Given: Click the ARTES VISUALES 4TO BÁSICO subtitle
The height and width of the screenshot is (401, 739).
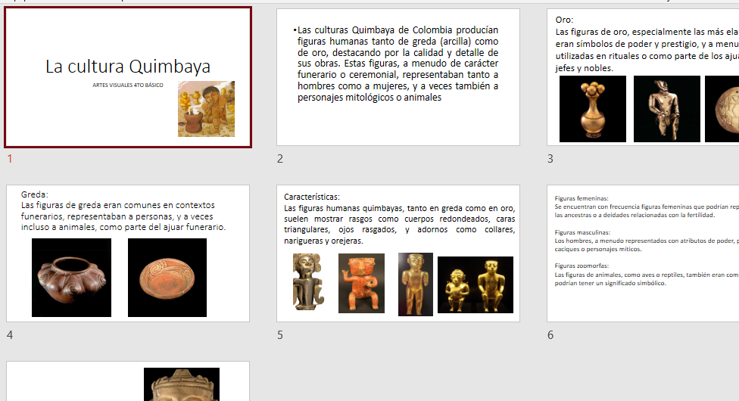Looking at the screenshot, I should click(x=128, y=85).
